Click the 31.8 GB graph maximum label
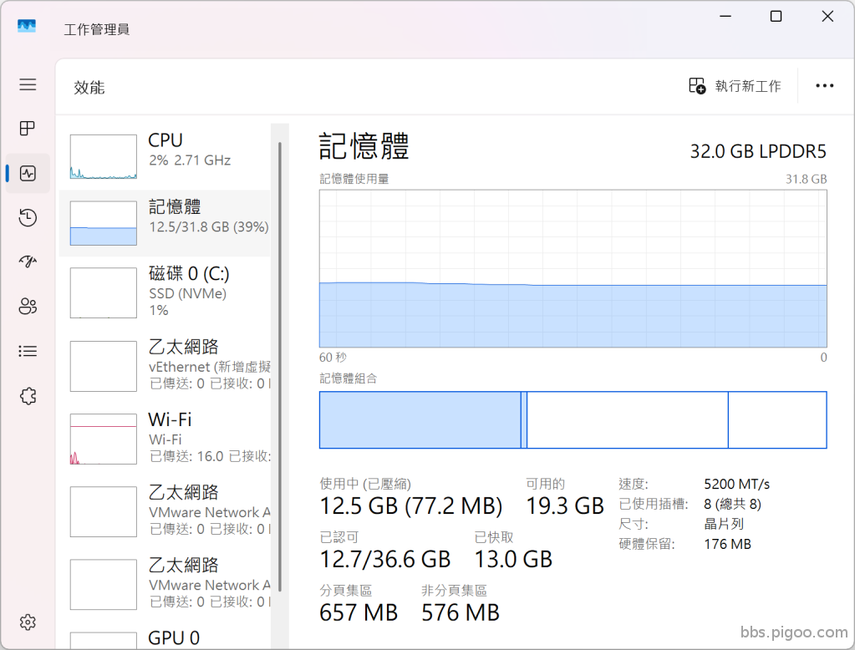This screenshot has height=650, width=855. pyautogui.click(x=806, y=179)
